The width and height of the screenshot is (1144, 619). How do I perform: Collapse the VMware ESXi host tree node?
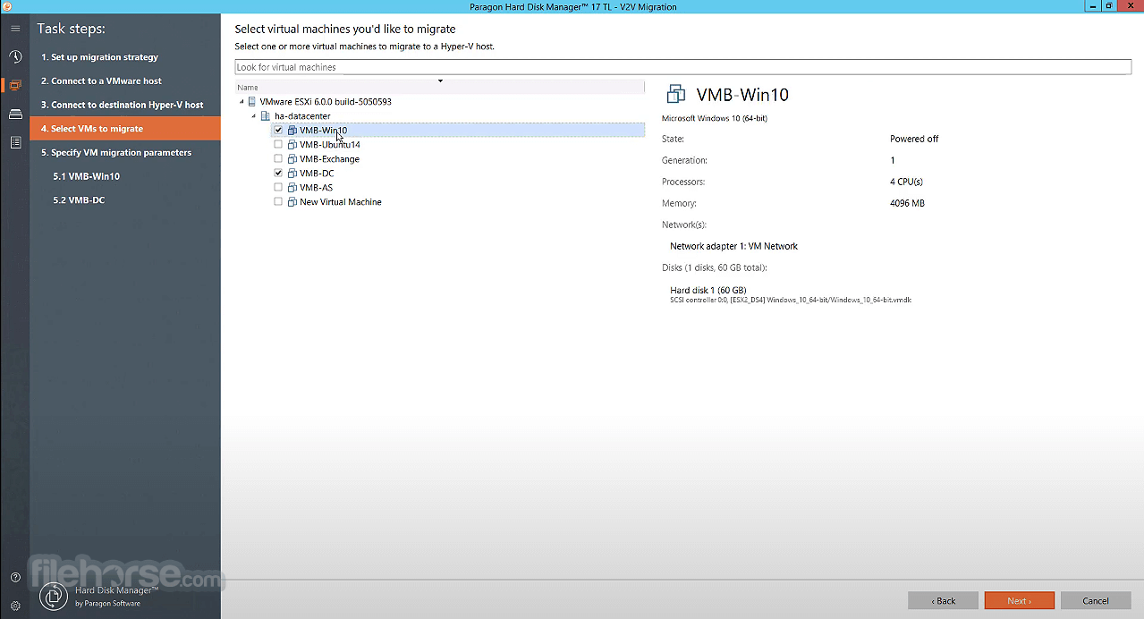(x=242, y=102)
